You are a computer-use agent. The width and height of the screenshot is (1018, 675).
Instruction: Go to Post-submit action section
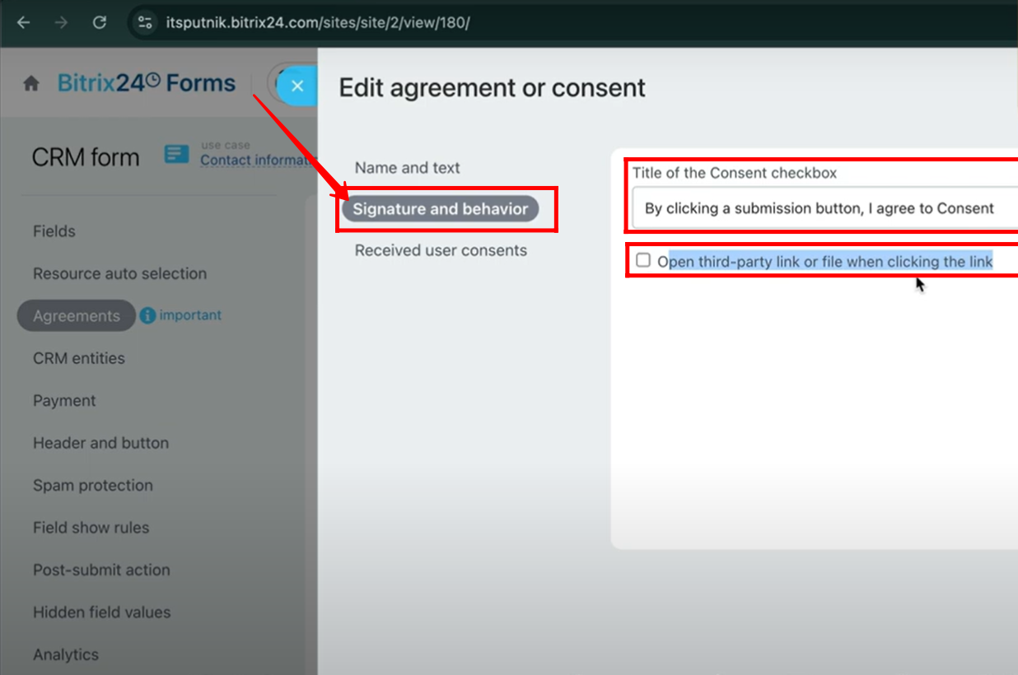click(x=101, y=570)
